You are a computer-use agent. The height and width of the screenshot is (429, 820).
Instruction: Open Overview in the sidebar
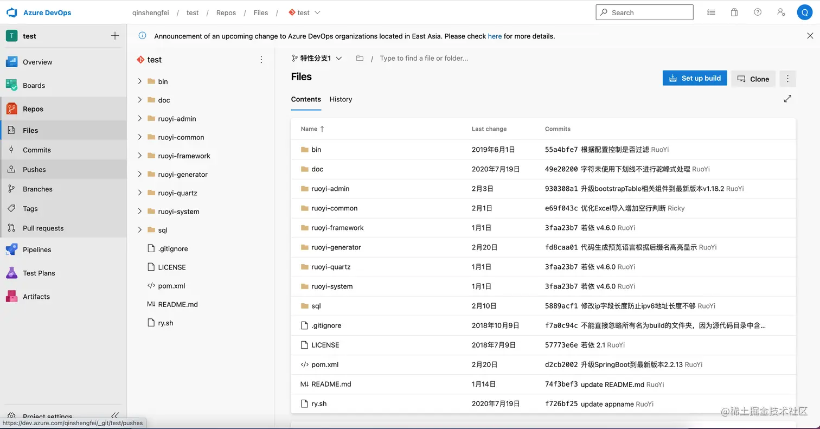(x=63, y=62)
